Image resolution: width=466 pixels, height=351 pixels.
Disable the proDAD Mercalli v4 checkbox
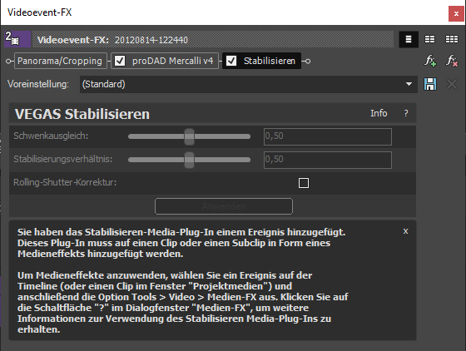(120, 61)
